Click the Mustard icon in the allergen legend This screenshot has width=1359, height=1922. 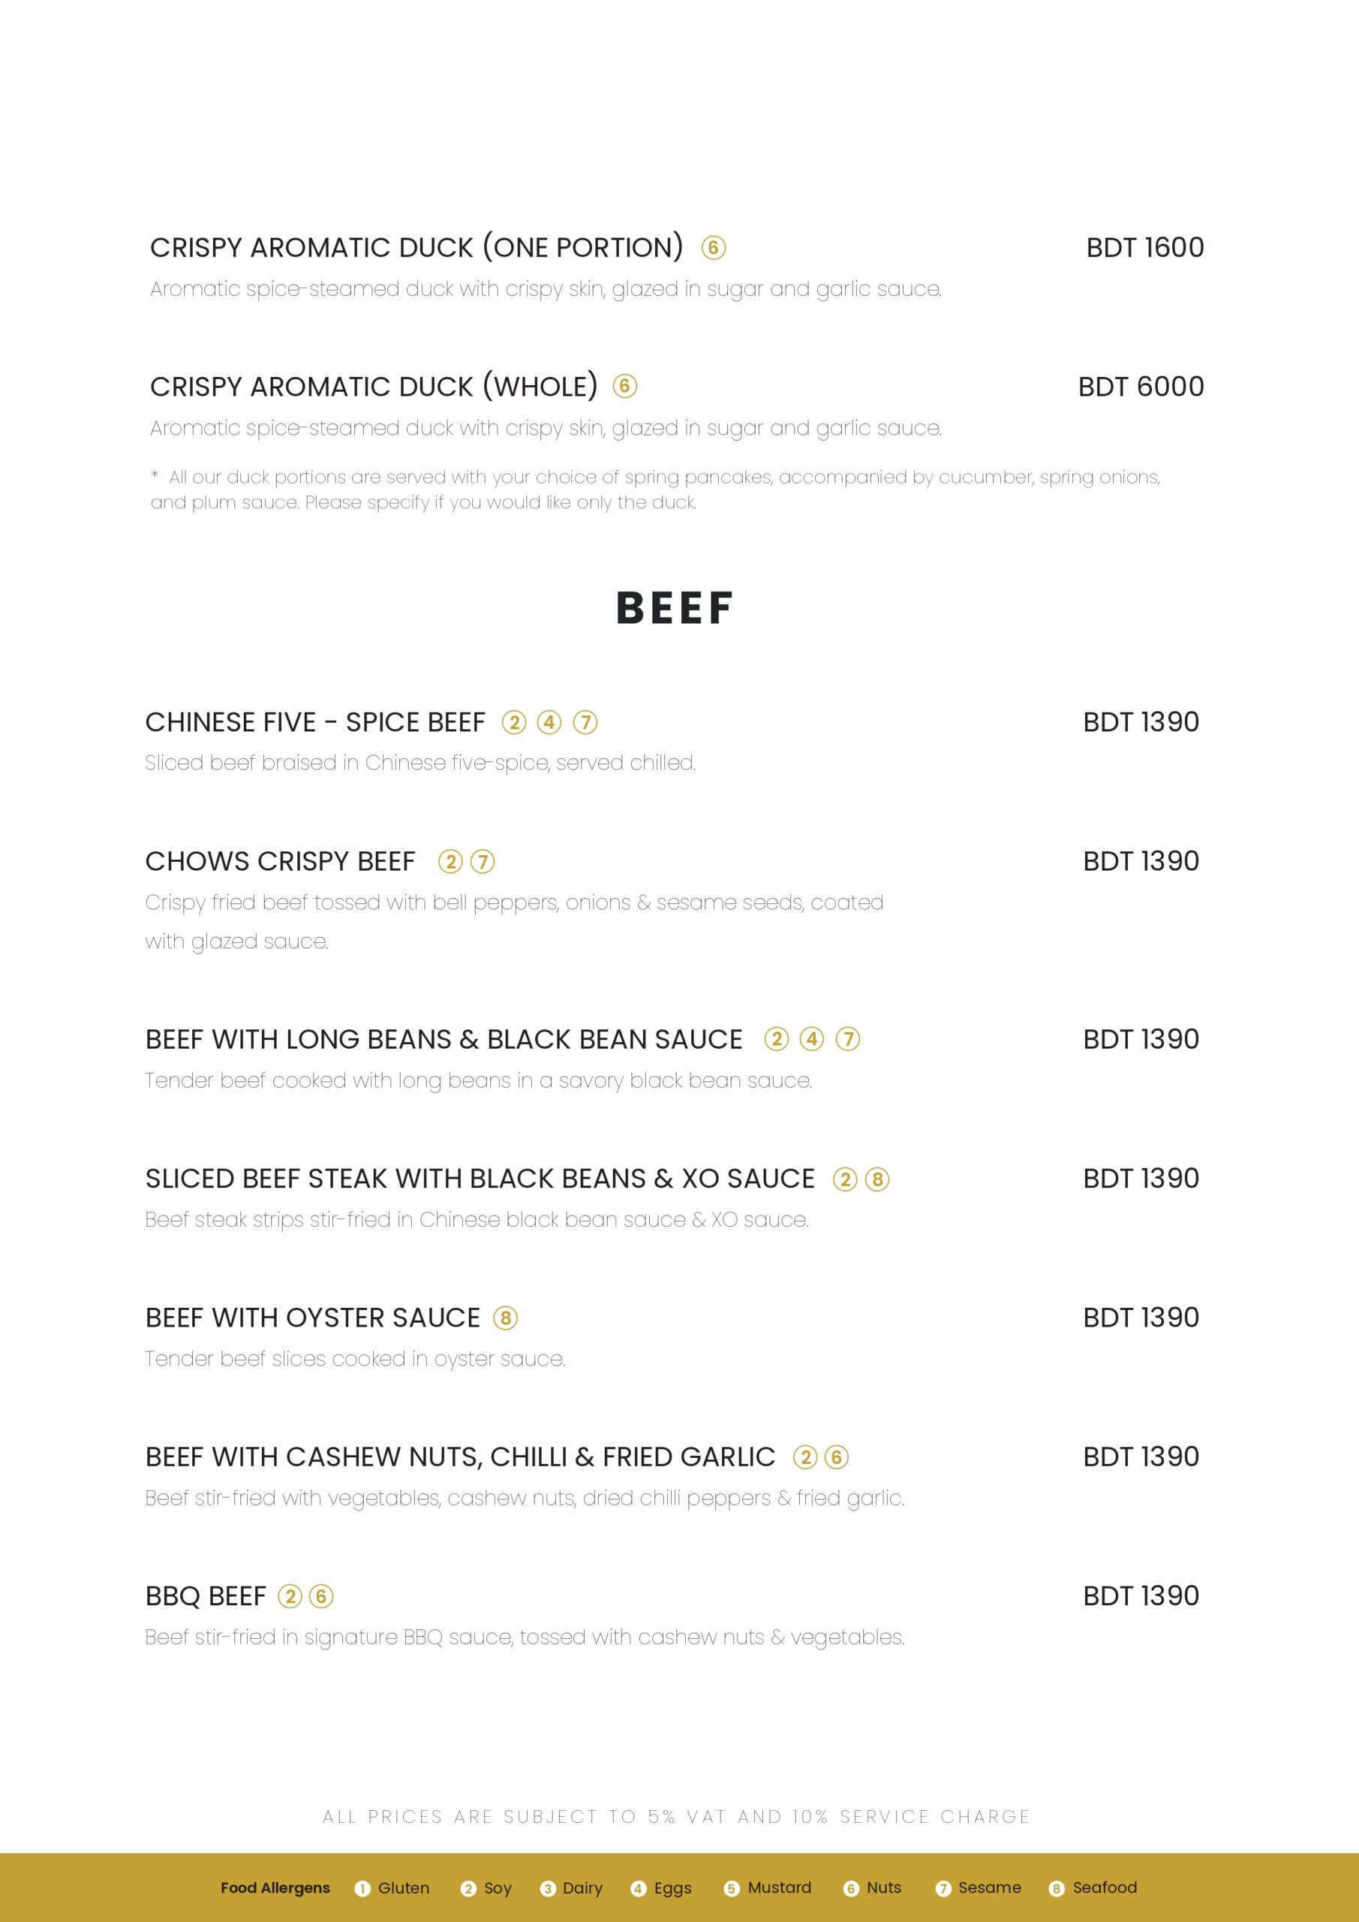(x=732, y=1888)
